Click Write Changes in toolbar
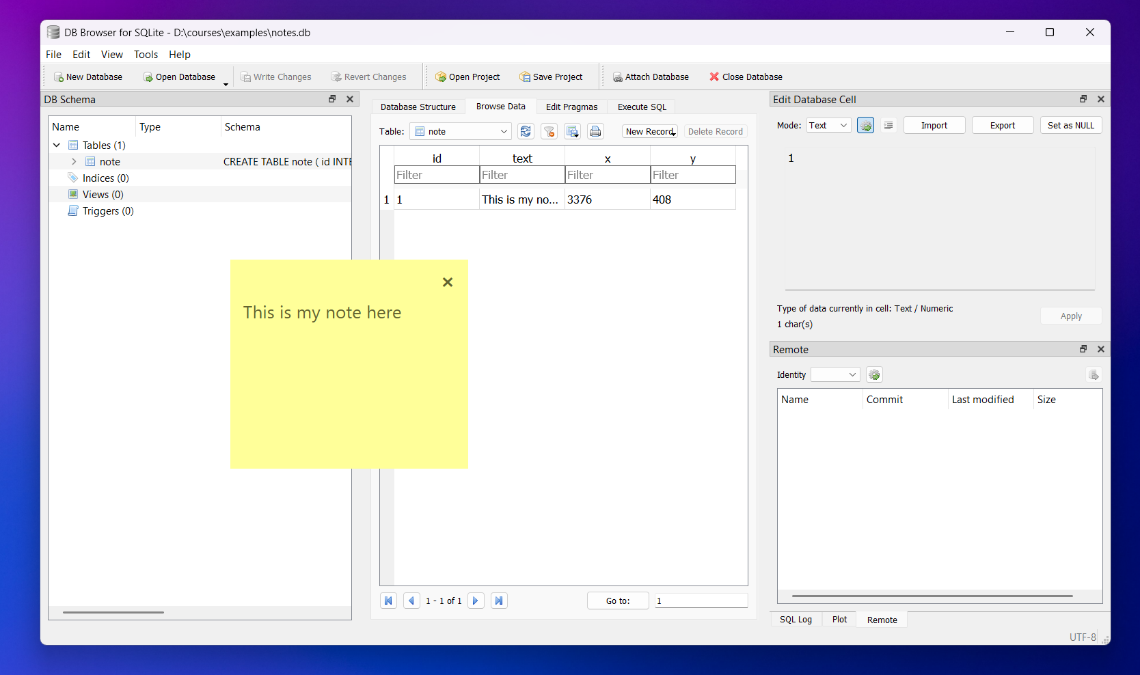 pyautogui.click(x=276, y=77)
